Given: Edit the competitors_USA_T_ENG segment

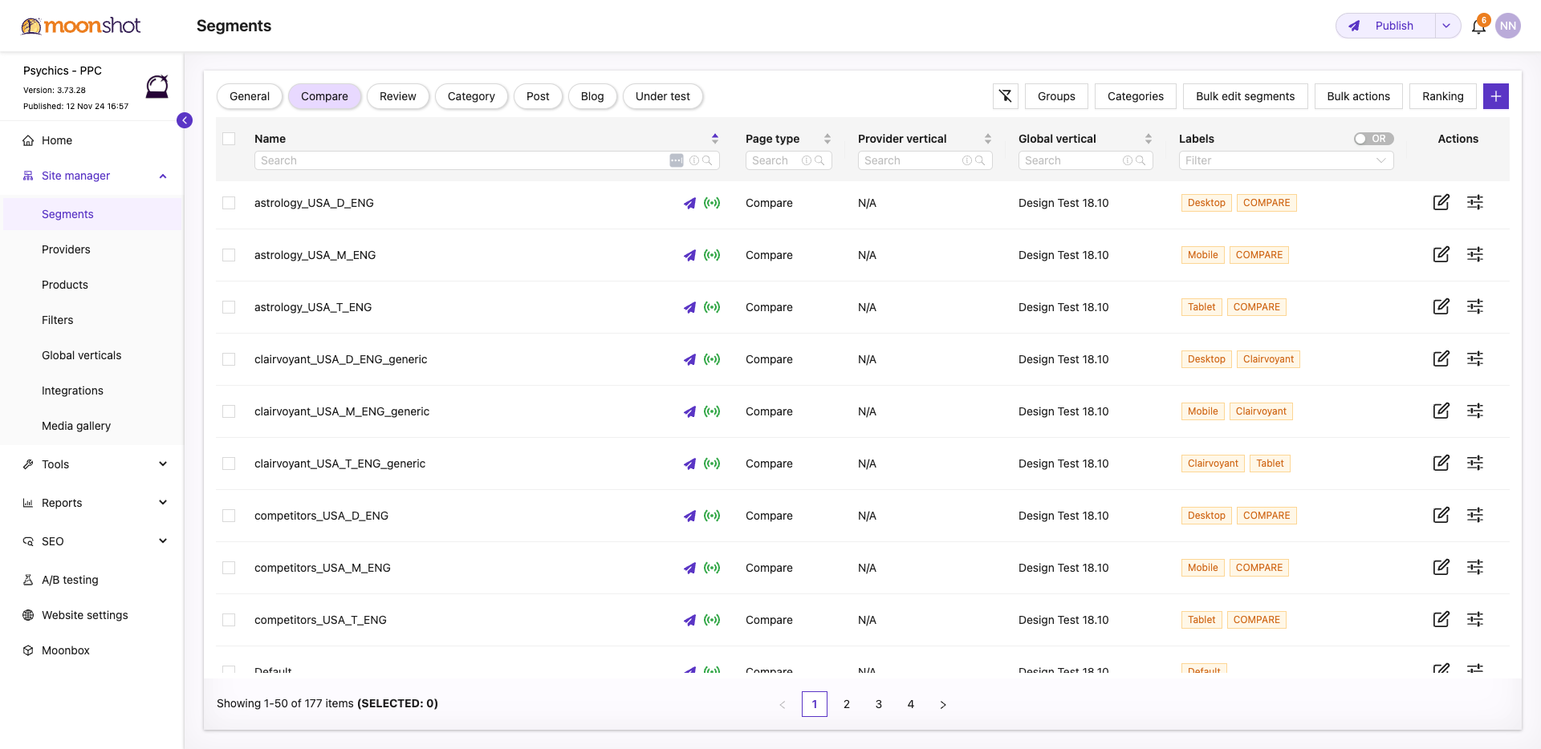Looking at the screenshot, I should pyautogui.click(x=1441, y=619).
